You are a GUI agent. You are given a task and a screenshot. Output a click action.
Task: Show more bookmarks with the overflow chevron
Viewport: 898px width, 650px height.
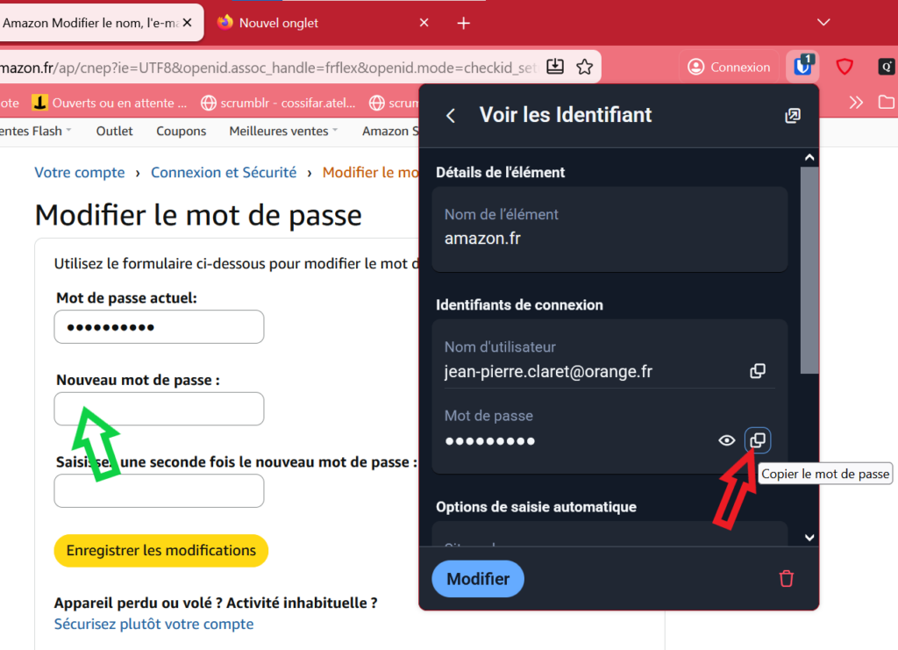pyautogui.click(x=856, y=103)
